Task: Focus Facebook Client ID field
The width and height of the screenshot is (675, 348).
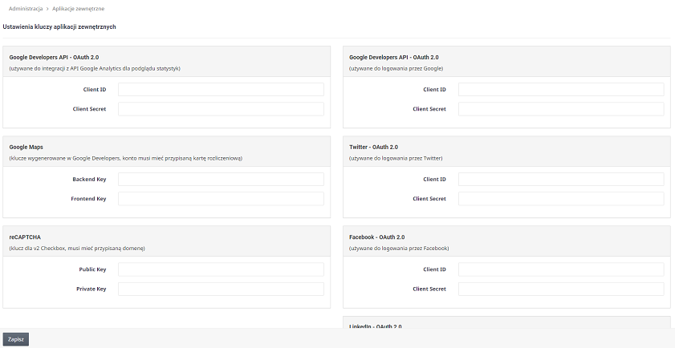Action: tap(561, 269)
